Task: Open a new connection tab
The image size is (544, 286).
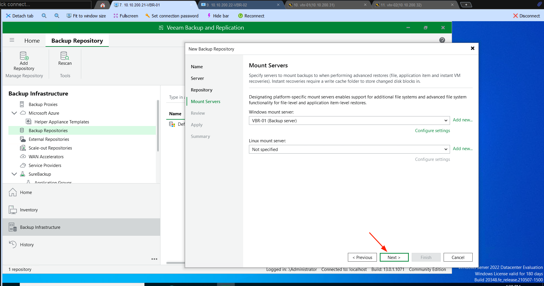Action: pyautogui.click(x=466, y=5)
